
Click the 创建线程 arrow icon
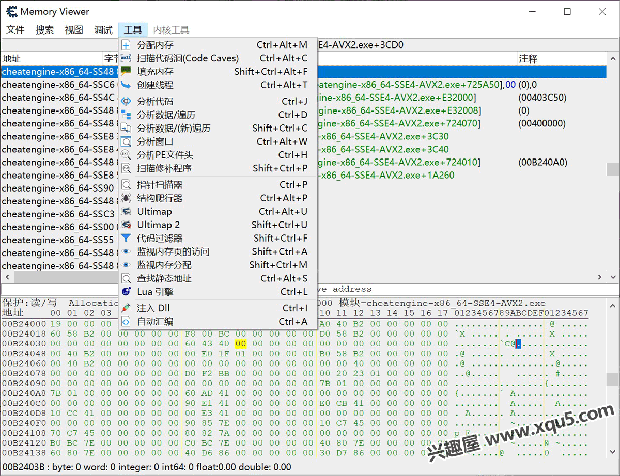126,85
